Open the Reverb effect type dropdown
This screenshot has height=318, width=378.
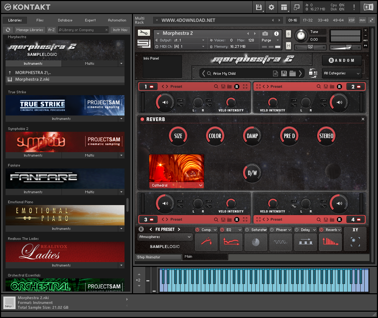[334, 230]
